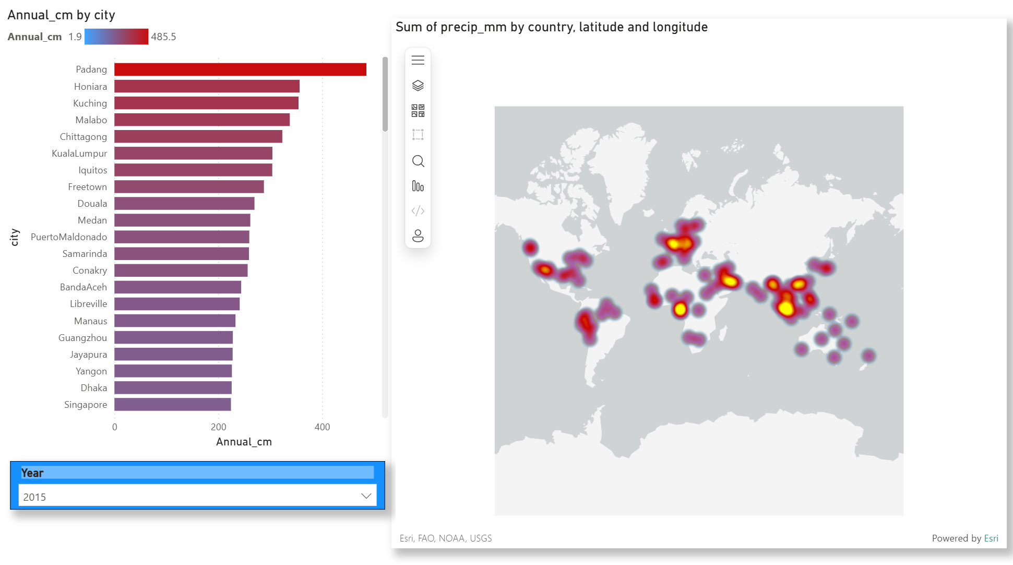This screenshot has height=565, width=1013.
Task: Select the Freetown bar
Action: point(189,186)
